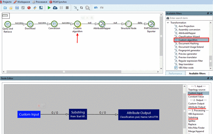
Task: Open the Workspace menu
Action: [22, 2]
